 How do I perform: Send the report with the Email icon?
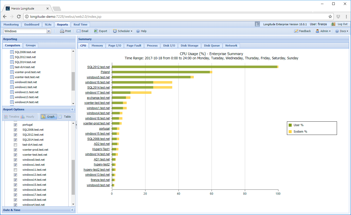pos(79,31)
